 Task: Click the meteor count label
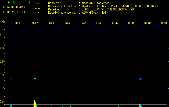(38, 8)
